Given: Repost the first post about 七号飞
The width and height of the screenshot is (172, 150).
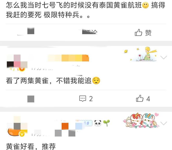Looking at the screenshot, I should 31,31.
